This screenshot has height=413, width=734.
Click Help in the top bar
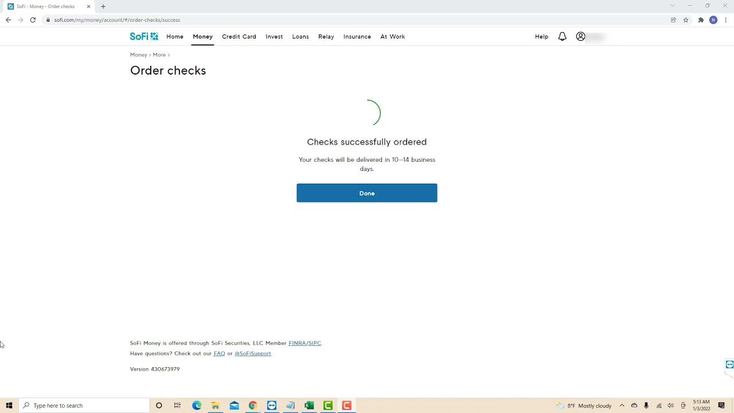pyautogui.click(x=541, y=36)
